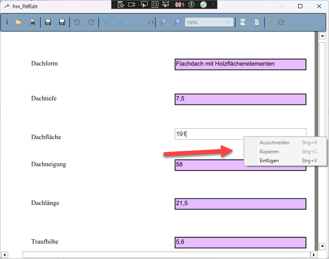Click the zoom in magnifier
This screenshot has width=329, height=259.
click(x=163, y=22)
